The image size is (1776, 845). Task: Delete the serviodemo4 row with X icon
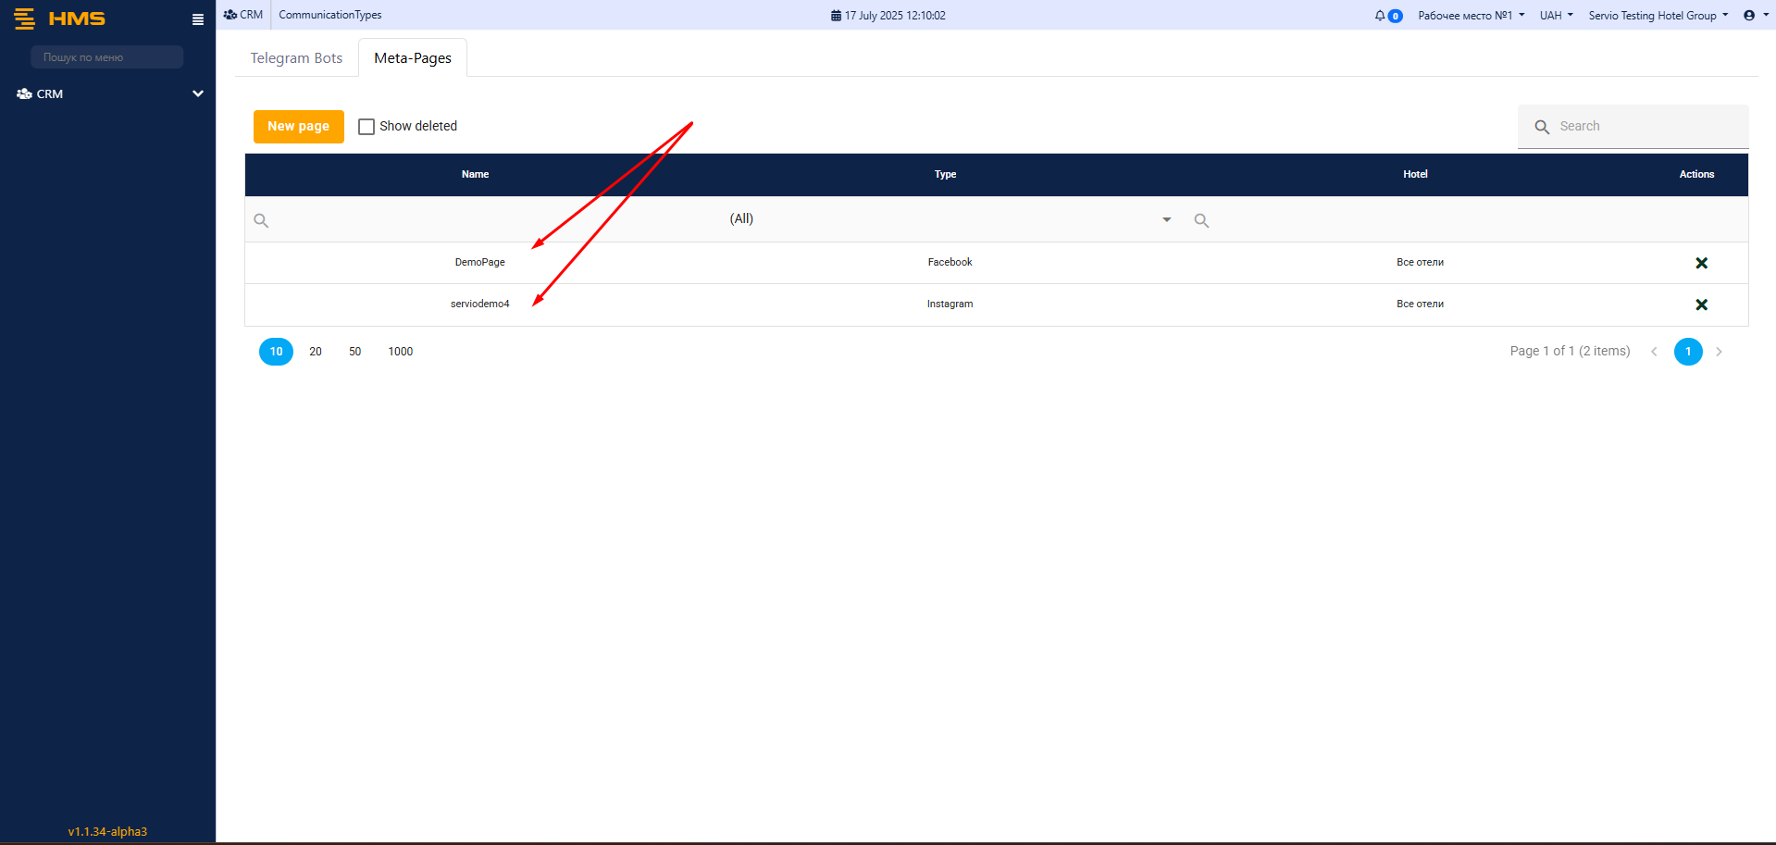1700,304
